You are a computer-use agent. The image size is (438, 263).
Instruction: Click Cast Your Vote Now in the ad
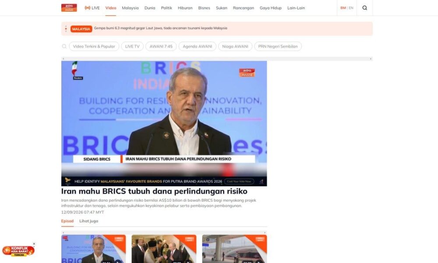pyautogui.click(x=239, y=181)
